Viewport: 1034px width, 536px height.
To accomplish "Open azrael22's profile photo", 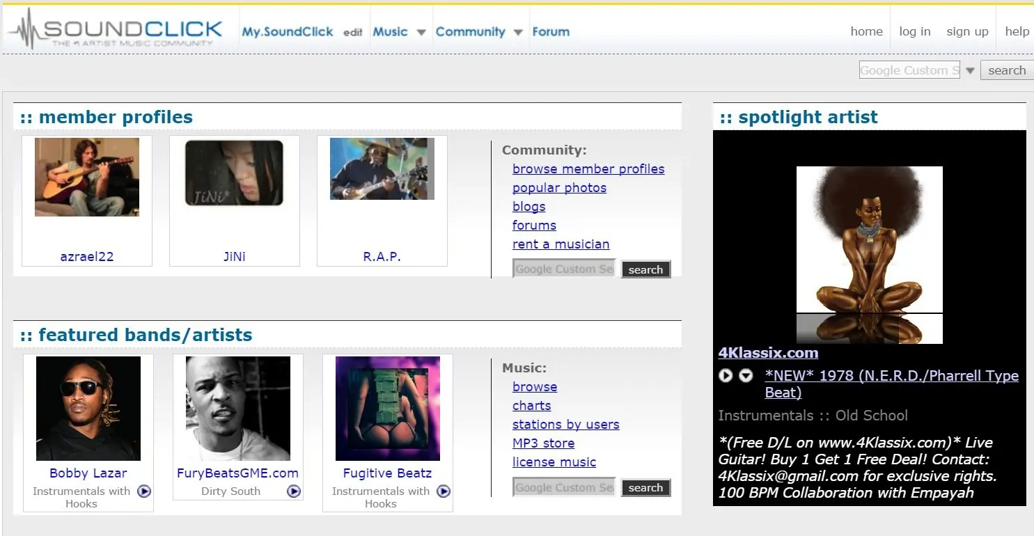I will click(87, 177).
